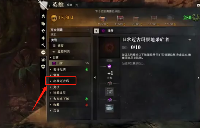The height and width of the screenshot is (128, 200).
Task: Click the back arrow beside 日常 header
Action: pos(97,31)
